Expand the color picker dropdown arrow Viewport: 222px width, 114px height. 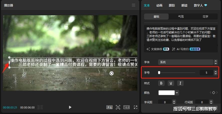(x=177, y=93)
